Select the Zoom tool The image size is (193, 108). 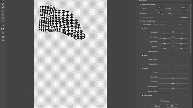(3, 40)
